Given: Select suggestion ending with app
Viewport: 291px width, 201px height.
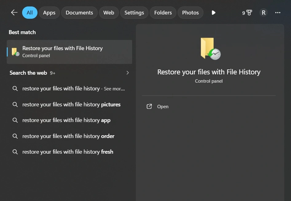Looking at the screenshot, I should click(x=69, y=120).
